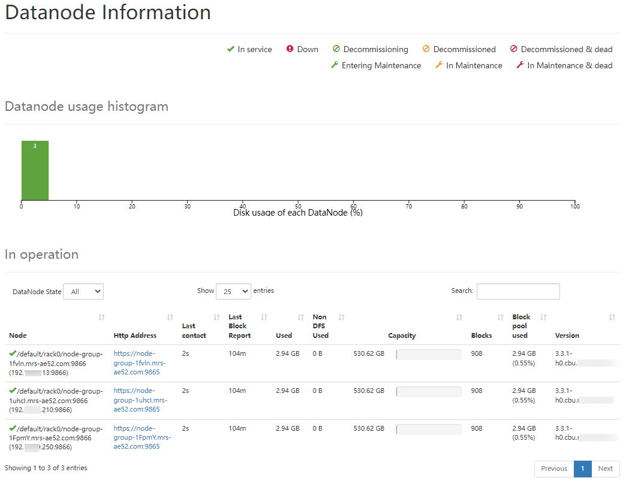
Task: Go to Next page of entries
Action: click(x=605, y=468)
